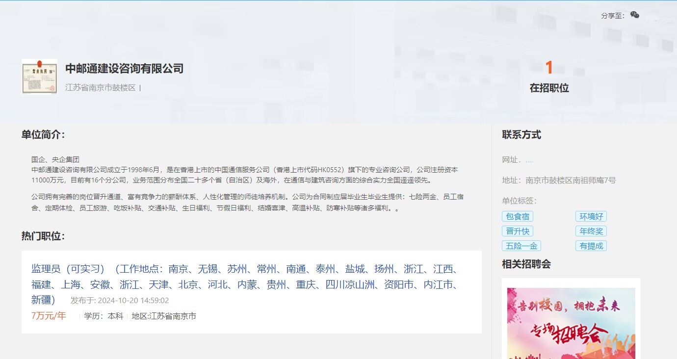Click the orange open positions number 1
677x359 pixels.
pos(549,68)
